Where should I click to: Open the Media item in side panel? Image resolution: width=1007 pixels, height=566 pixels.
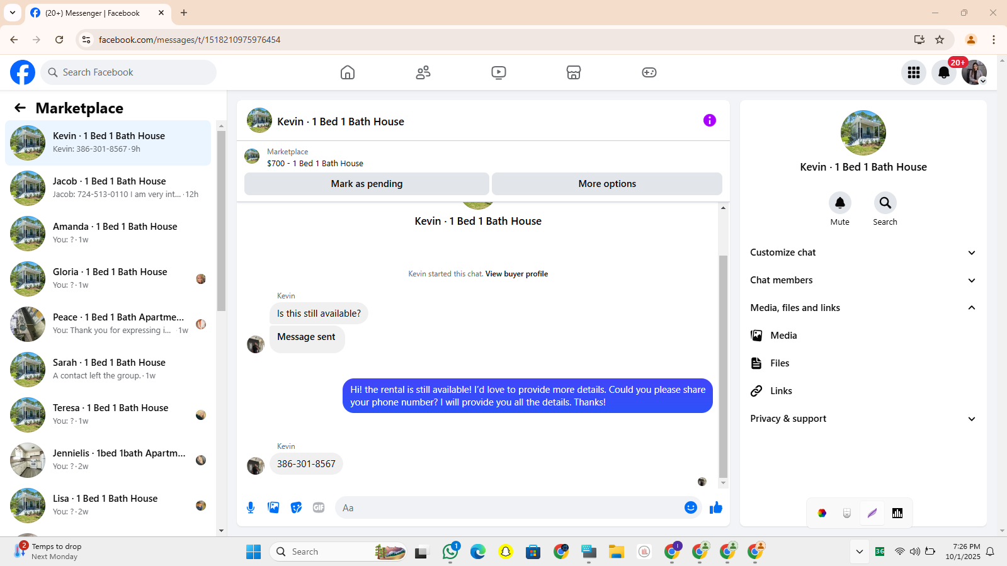863,336
